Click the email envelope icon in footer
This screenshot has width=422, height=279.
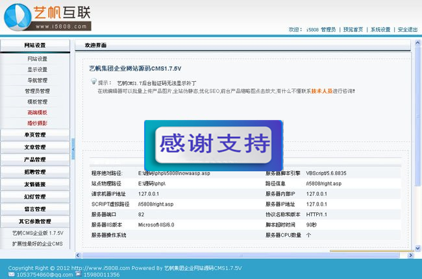pos(11,274)
